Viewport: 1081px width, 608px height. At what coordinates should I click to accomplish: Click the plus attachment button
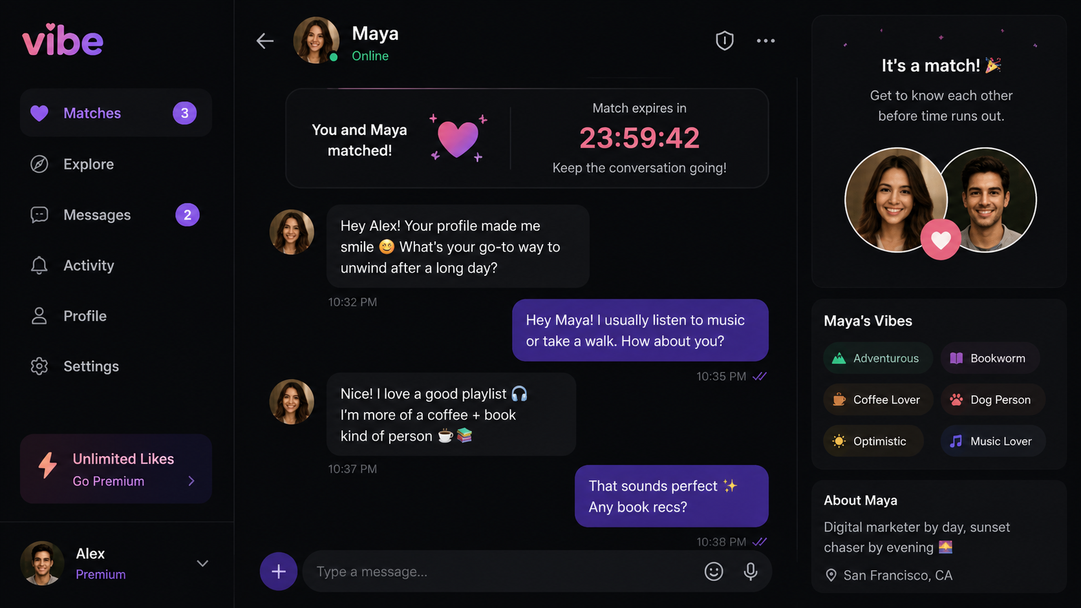tap(279, 571)
